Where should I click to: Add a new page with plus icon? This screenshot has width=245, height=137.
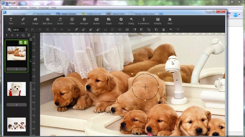(18, 35)
